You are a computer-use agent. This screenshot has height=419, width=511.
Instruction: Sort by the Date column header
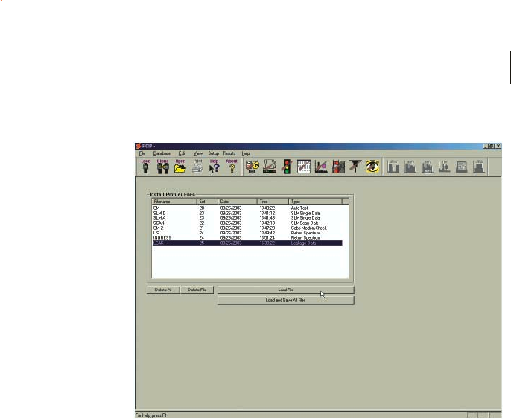[237, 202]
